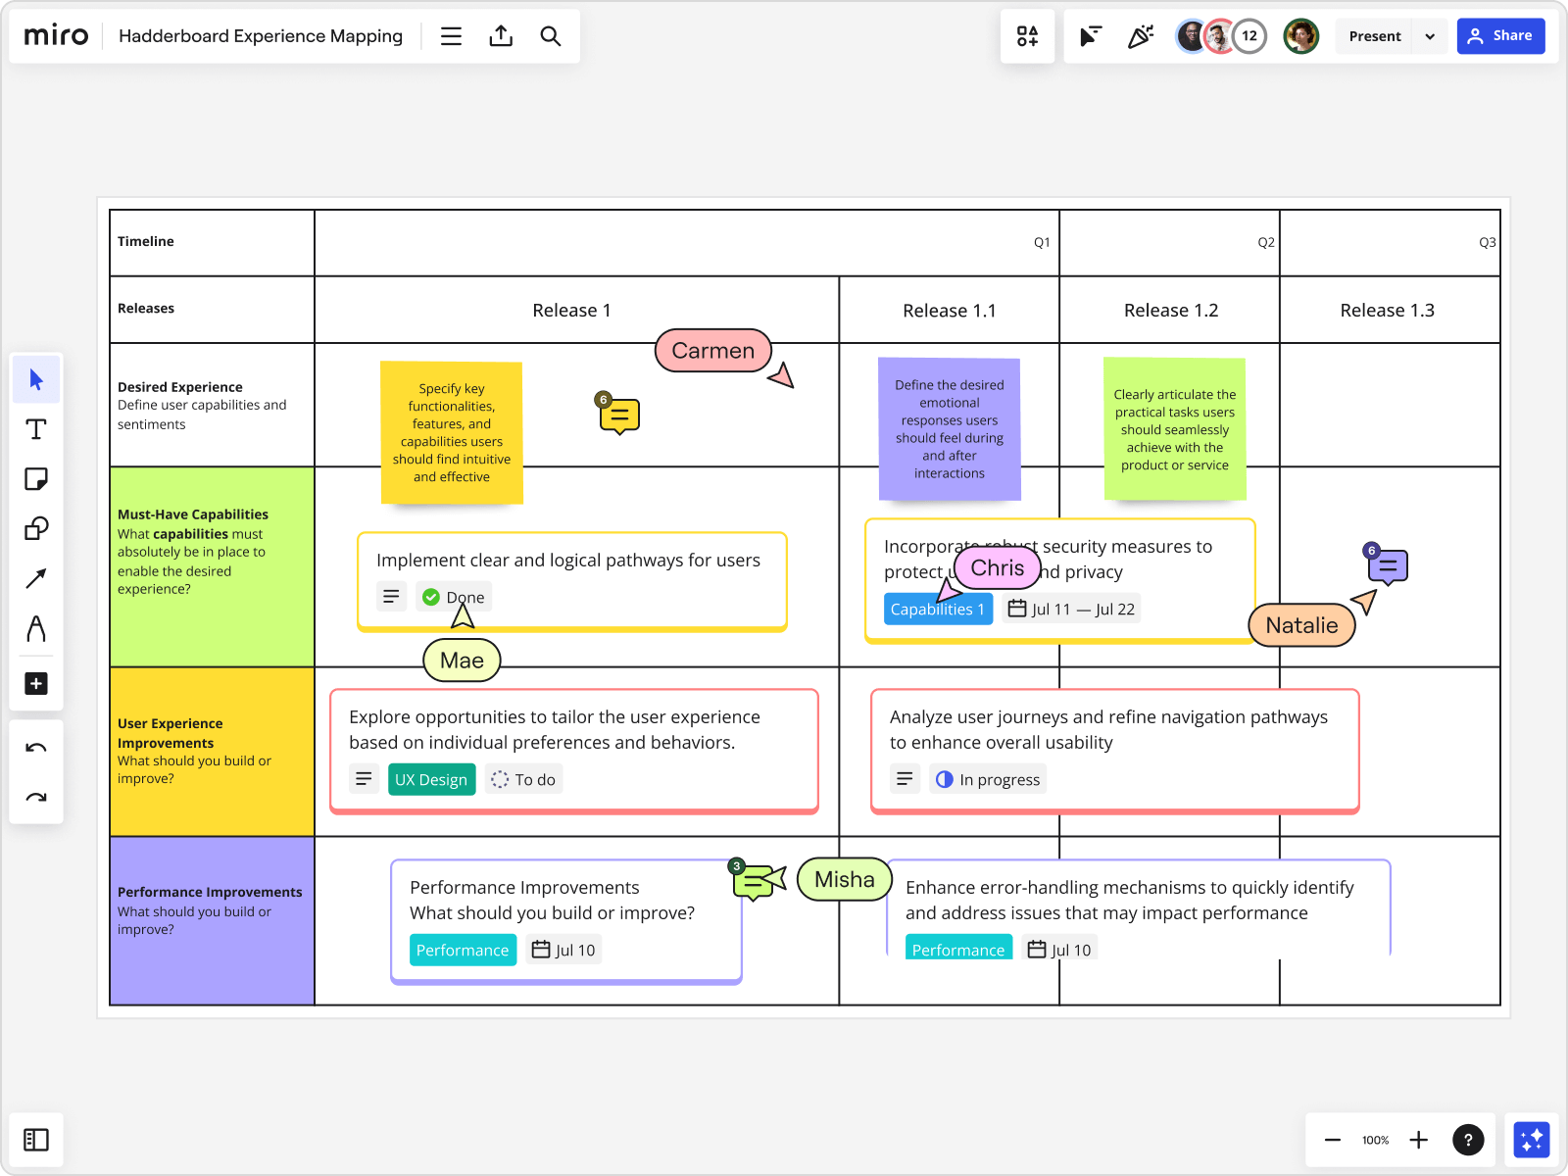Expand the 12 collaborators list
The height and width of the screenshot is (1176, 1568).
point(1249,36)
